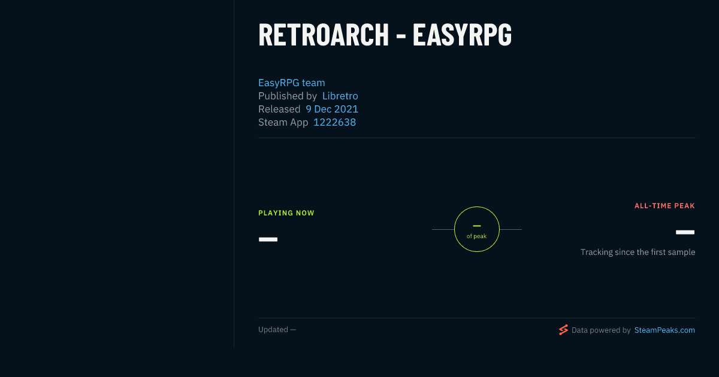719x377 pixels.
Task: Click the RetroArch - EasyRPG title
Action: [385, 35]
